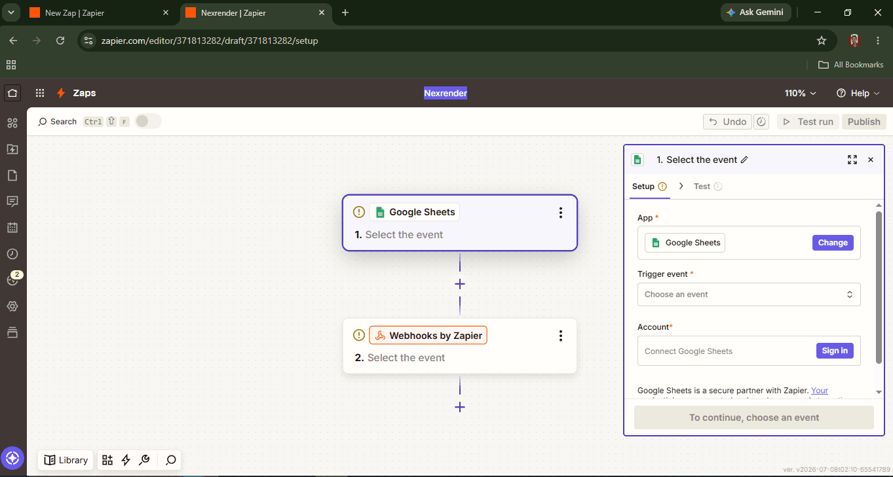Click the Publish button
Image resolution: width=893 pixels, height=477 pixels.
tap(864, 122)
